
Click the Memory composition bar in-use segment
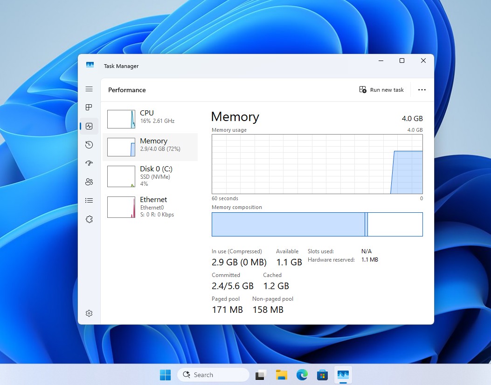pos(288,224)
